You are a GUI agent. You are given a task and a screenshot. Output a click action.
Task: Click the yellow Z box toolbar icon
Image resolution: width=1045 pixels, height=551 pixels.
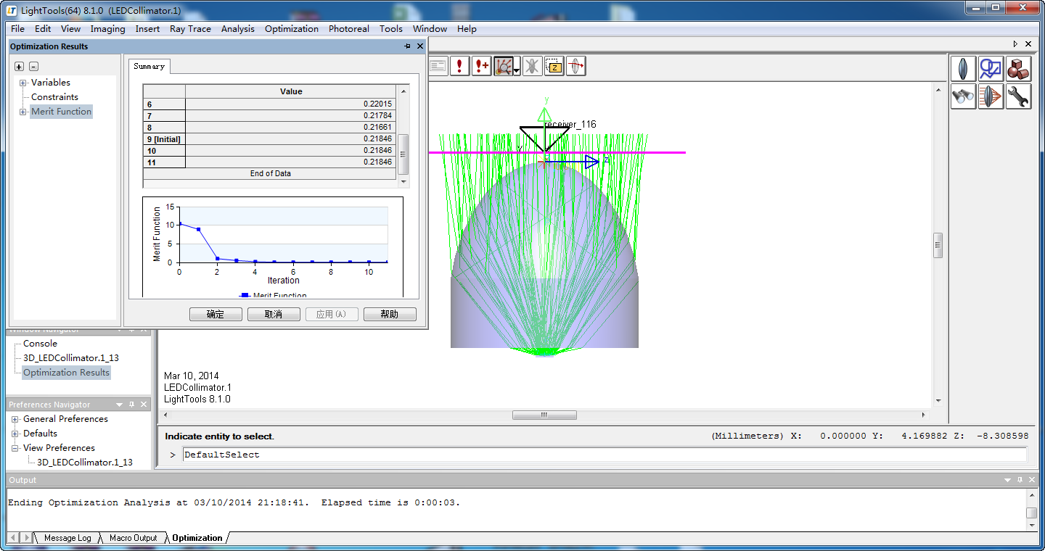[554, 66]
